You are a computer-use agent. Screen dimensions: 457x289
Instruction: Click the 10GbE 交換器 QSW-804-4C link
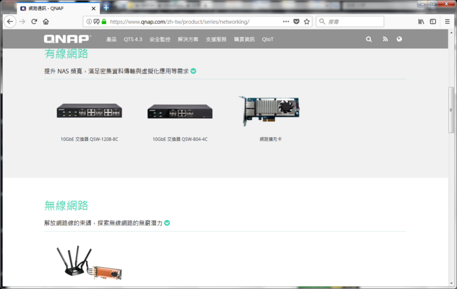[x=180, y=139]
